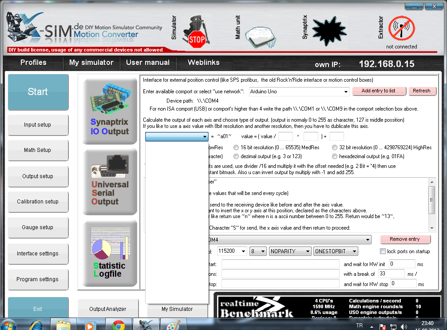Expand the COM4 entry list dropdown
The height and width of the screenshot is (330, 447).
point(368,240)
